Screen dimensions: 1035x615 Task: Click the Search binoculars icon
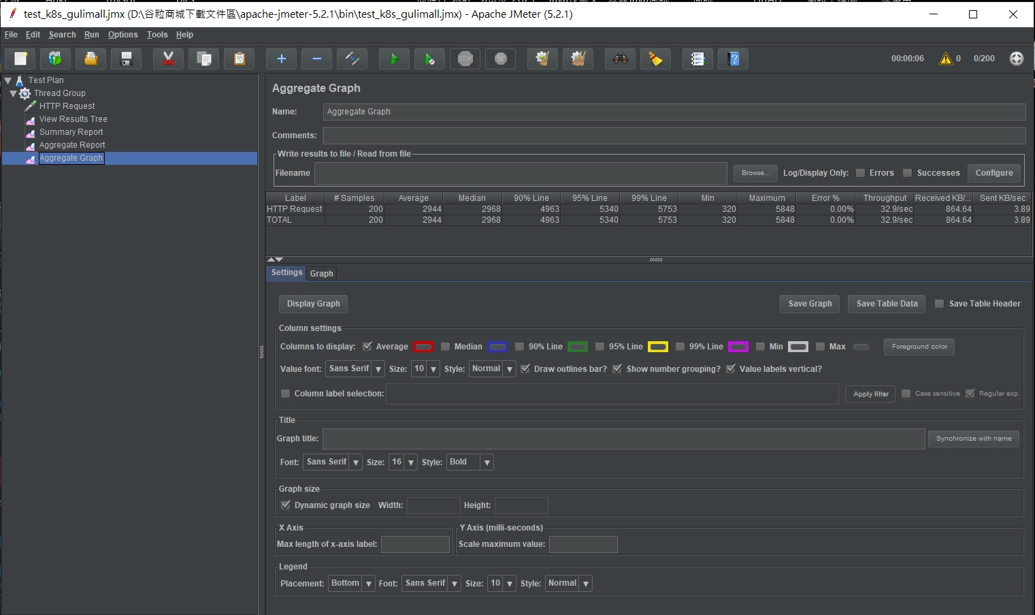tap(620, 59)
